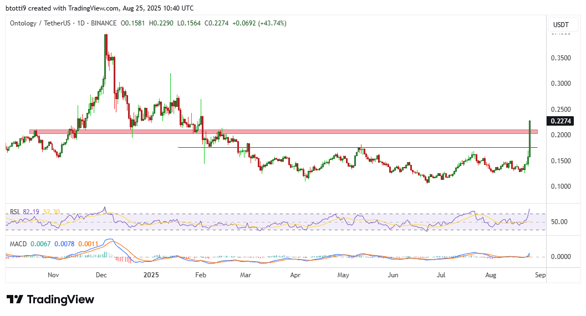
Task: Select the current price tag 0.2274
Action: pyautogui.click(x=561, y=121)
